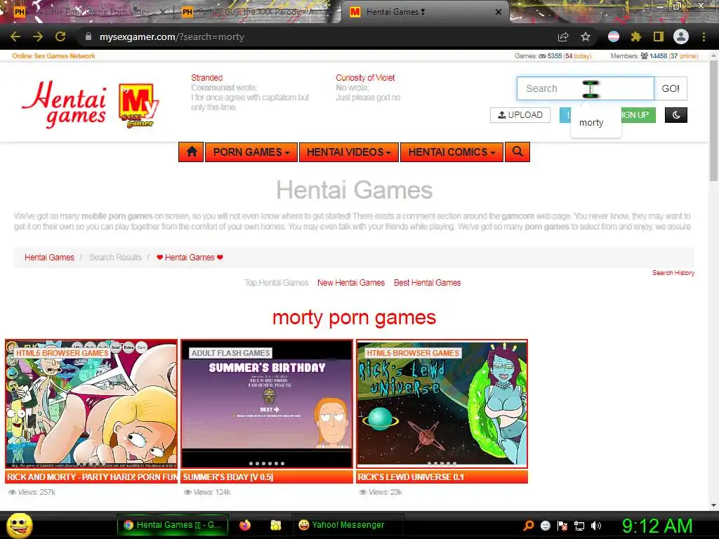Click the Games count '5355'

tap(555, 56)
